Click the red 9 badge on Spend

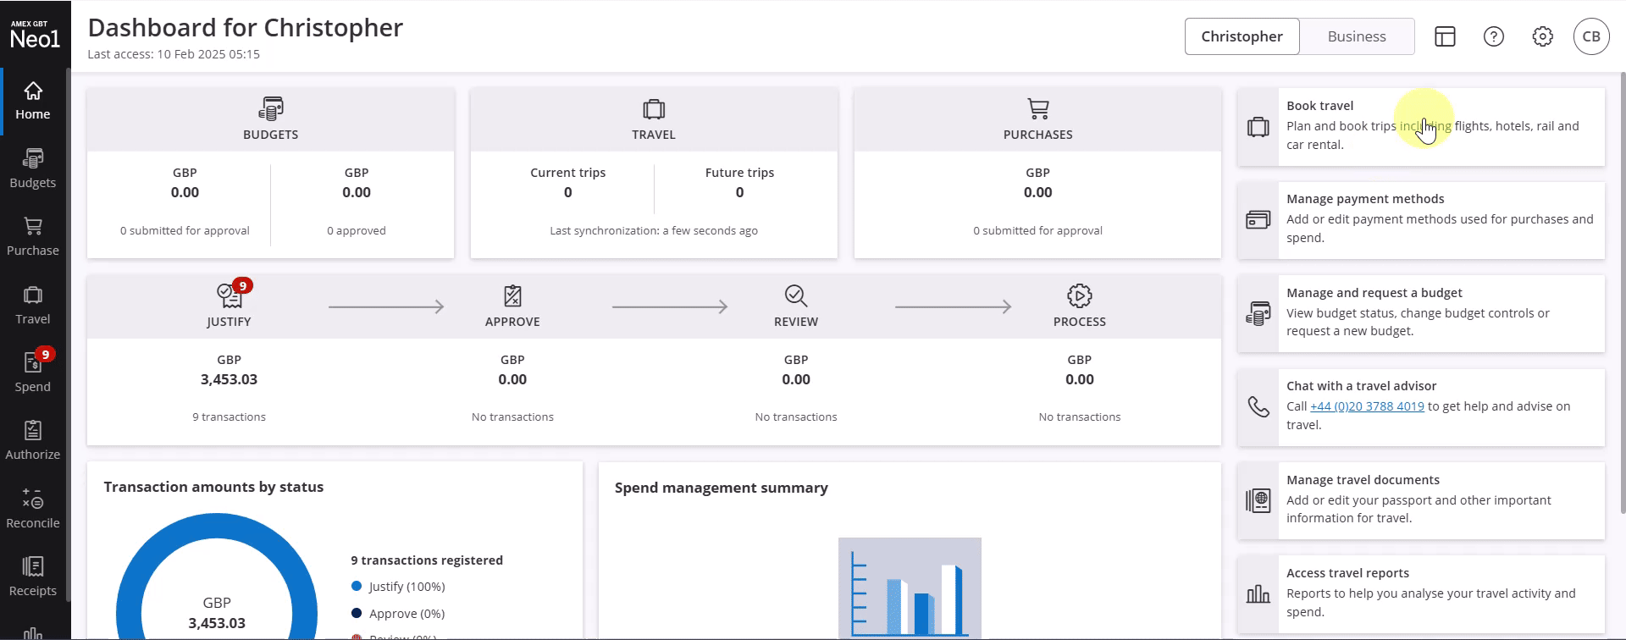pyautogui.click(x=46, y=354)
